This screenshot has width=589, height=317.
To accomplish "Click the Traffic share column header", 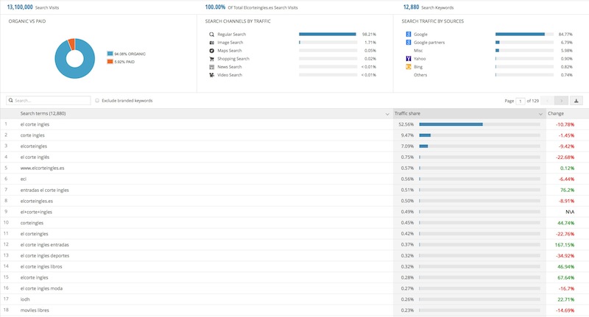I will (x=407, y=113).
